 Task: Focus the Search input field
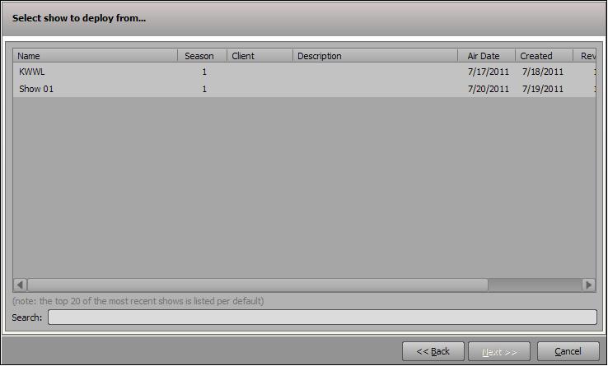(x=322, y=317)
